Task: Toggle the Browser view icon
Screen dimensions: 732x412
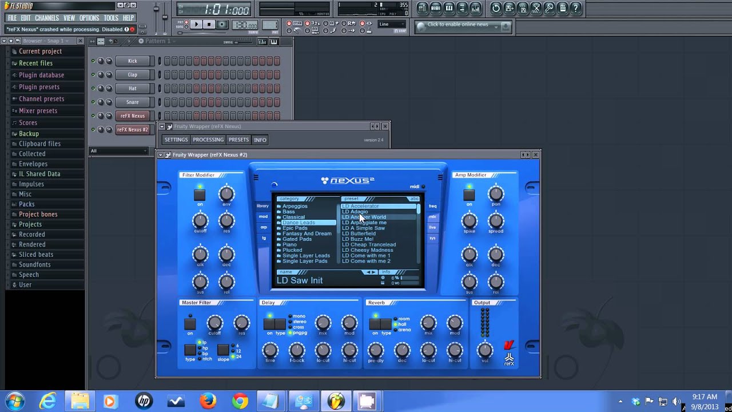Action: [x=462, y=8]
